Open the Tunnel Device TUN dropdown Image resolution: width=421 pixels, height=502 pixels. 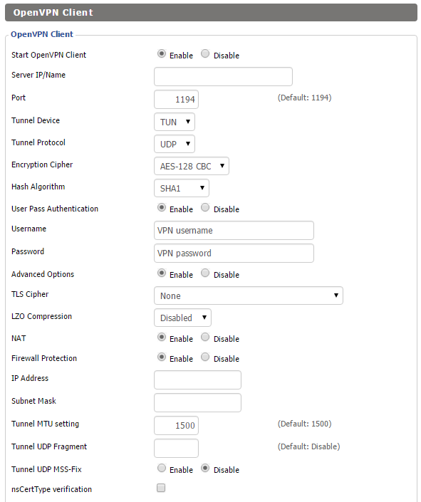tap(175, 122)
